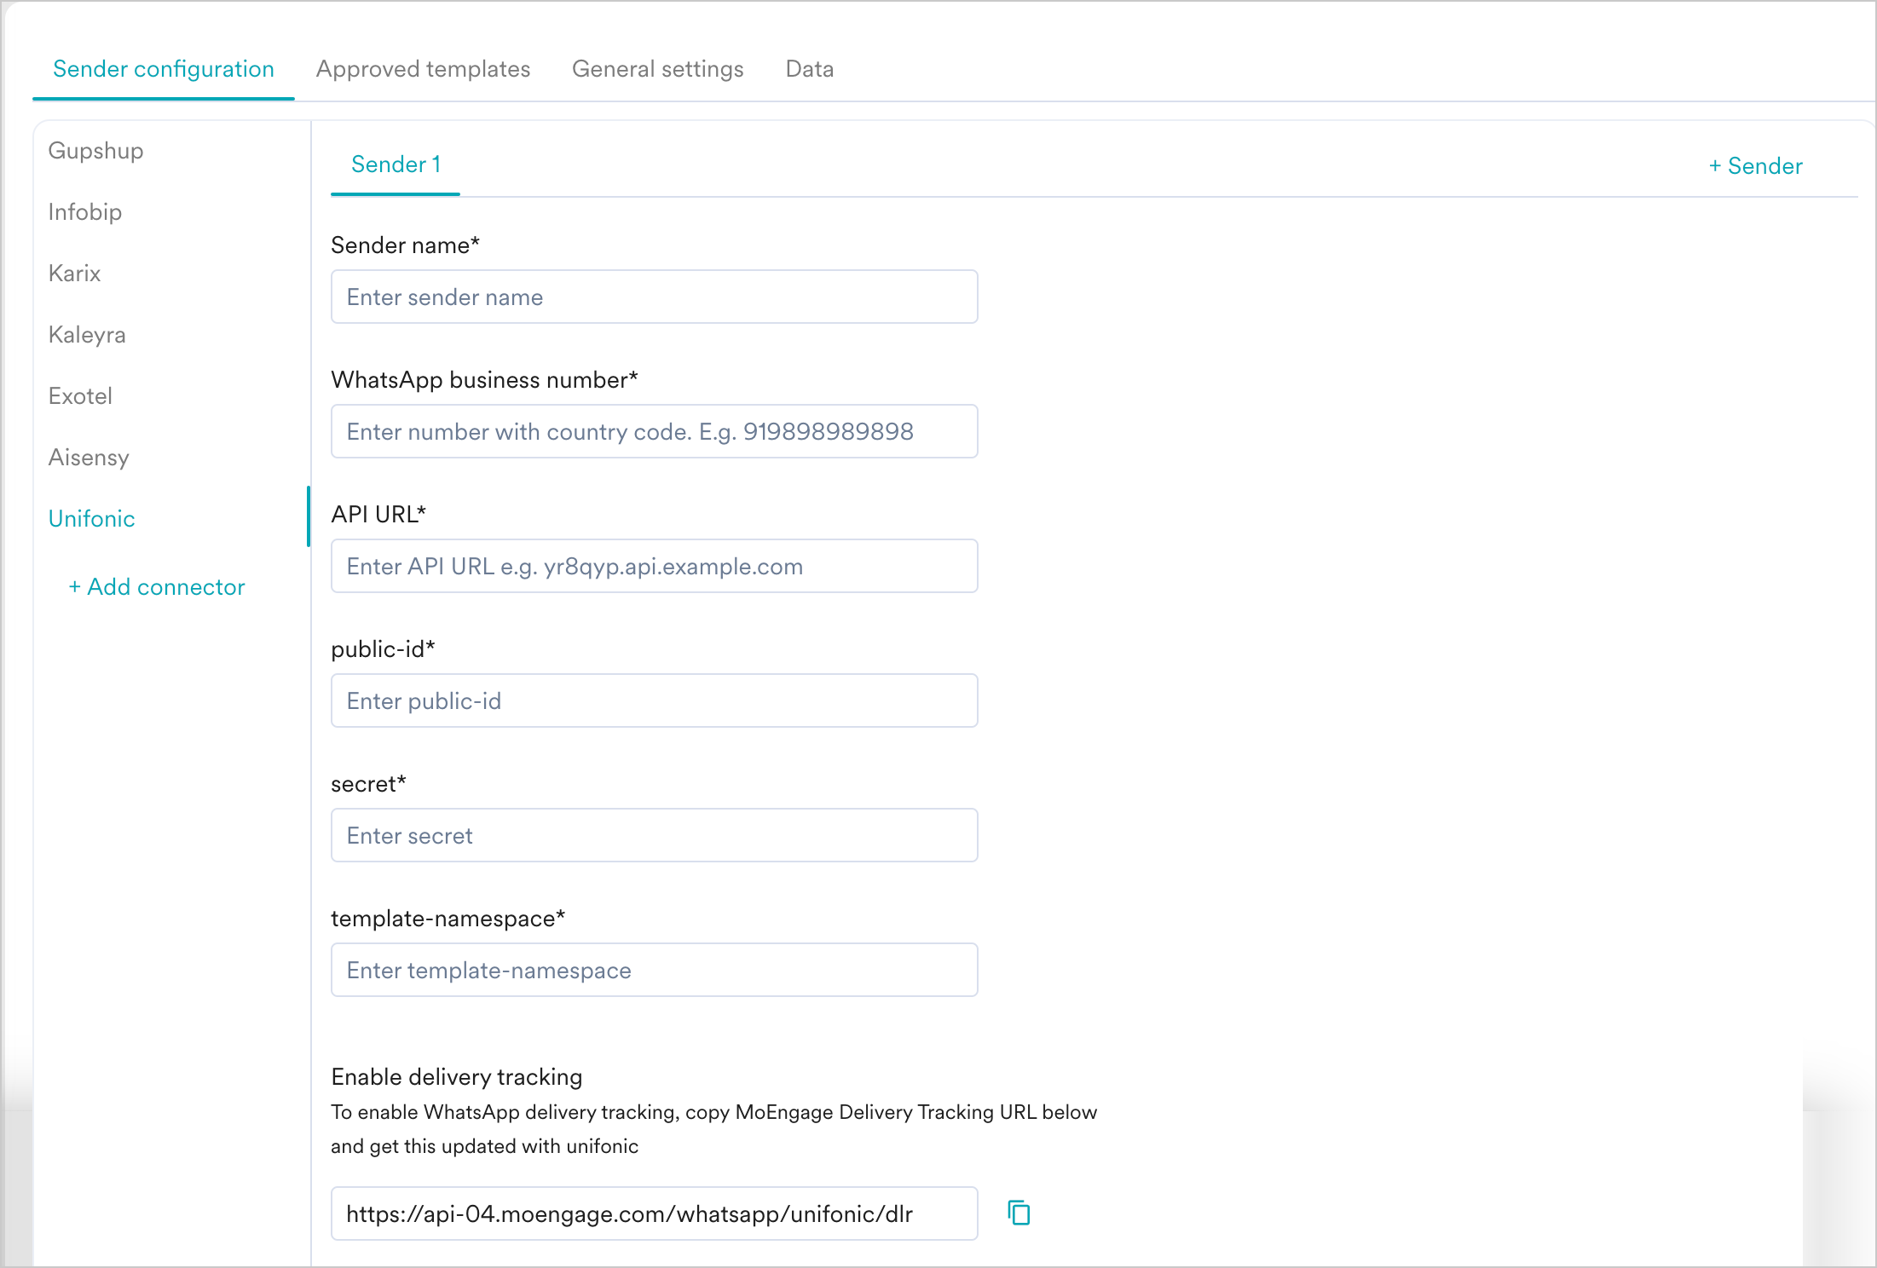Select the Data tab
This screenshot has height=1268, width=1877.
(808, 69)
